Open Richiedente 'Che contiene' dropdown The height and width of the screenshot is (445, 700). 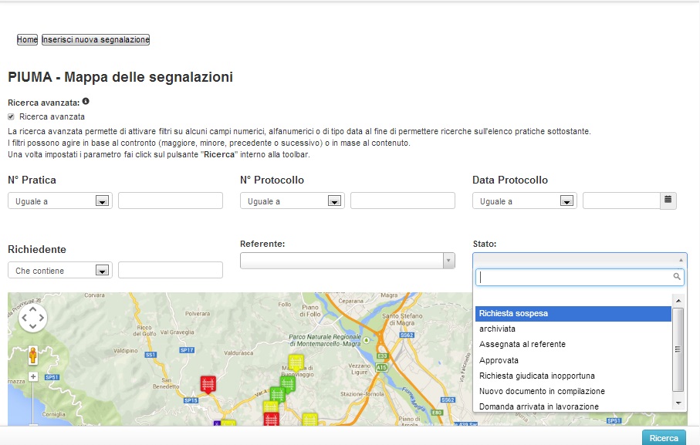tap(60, 270)
